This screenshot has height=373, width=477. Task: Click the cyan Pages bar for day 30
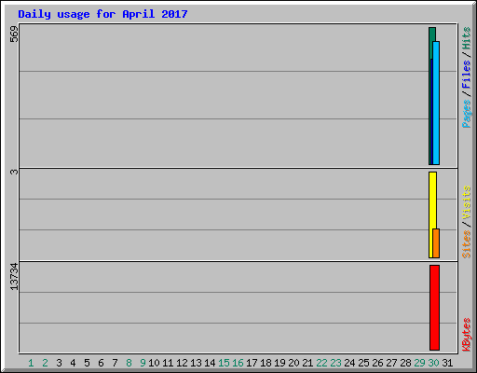click(436, 103)
